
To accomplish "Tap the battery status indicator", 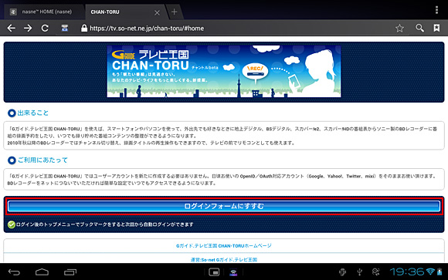I will pyautogui.click(x=440, y=272).
